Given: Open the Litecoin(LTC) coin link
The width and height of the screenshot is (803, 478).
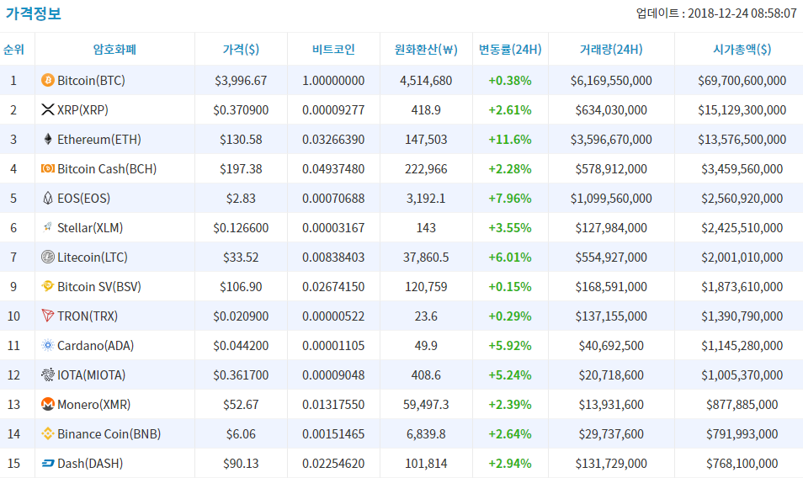Looking at the screenshot, I should (x=93, y=257).
